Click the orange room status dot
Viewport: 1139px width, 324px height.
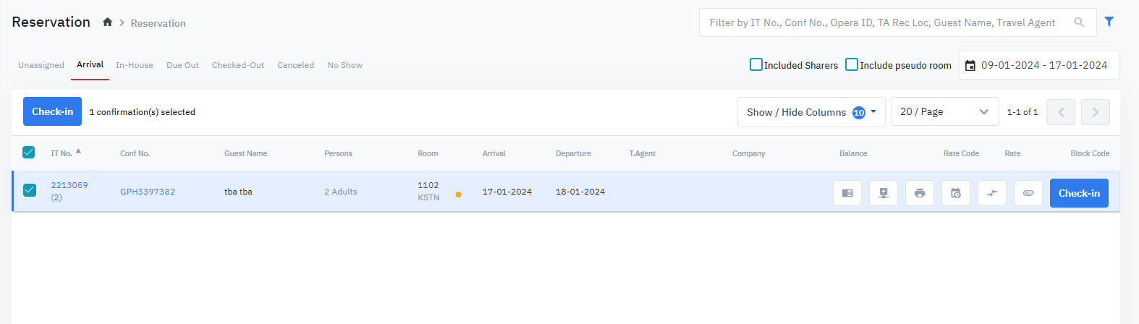(x=459, y=195)
